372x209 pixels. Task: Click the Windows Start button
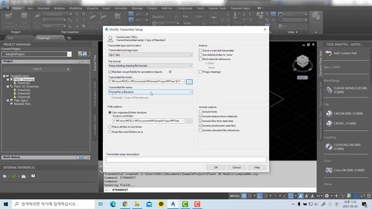tap(6, 204)
